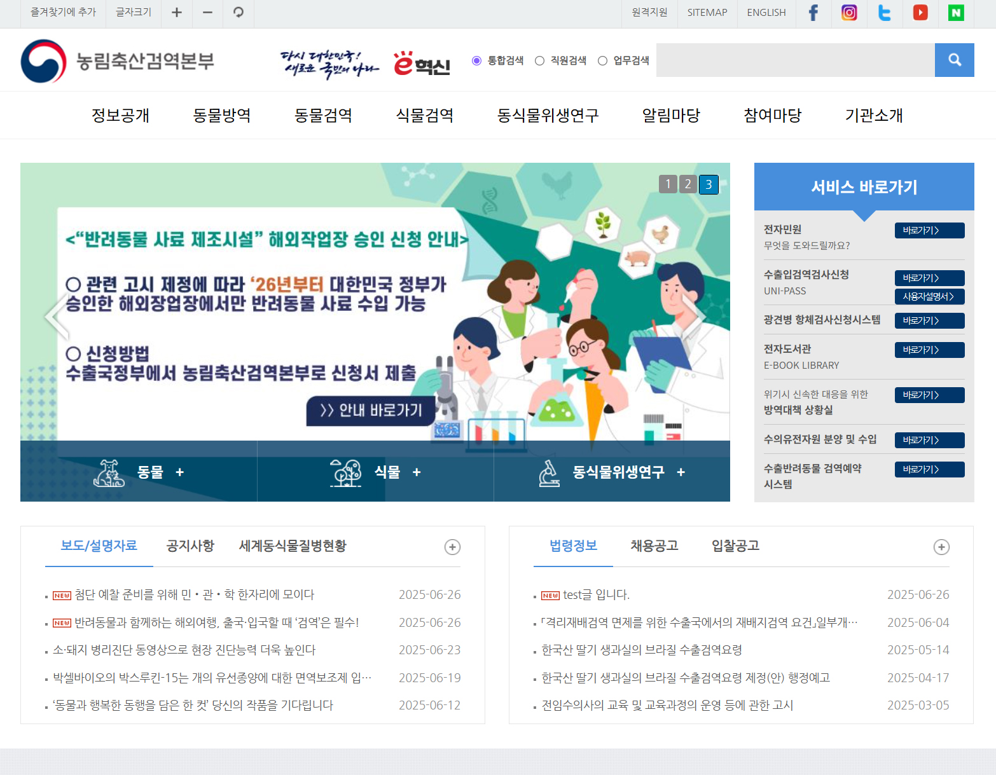Select the 업무검색 radio button
This screenshot has width=996, height=775.
coord(602,60)
